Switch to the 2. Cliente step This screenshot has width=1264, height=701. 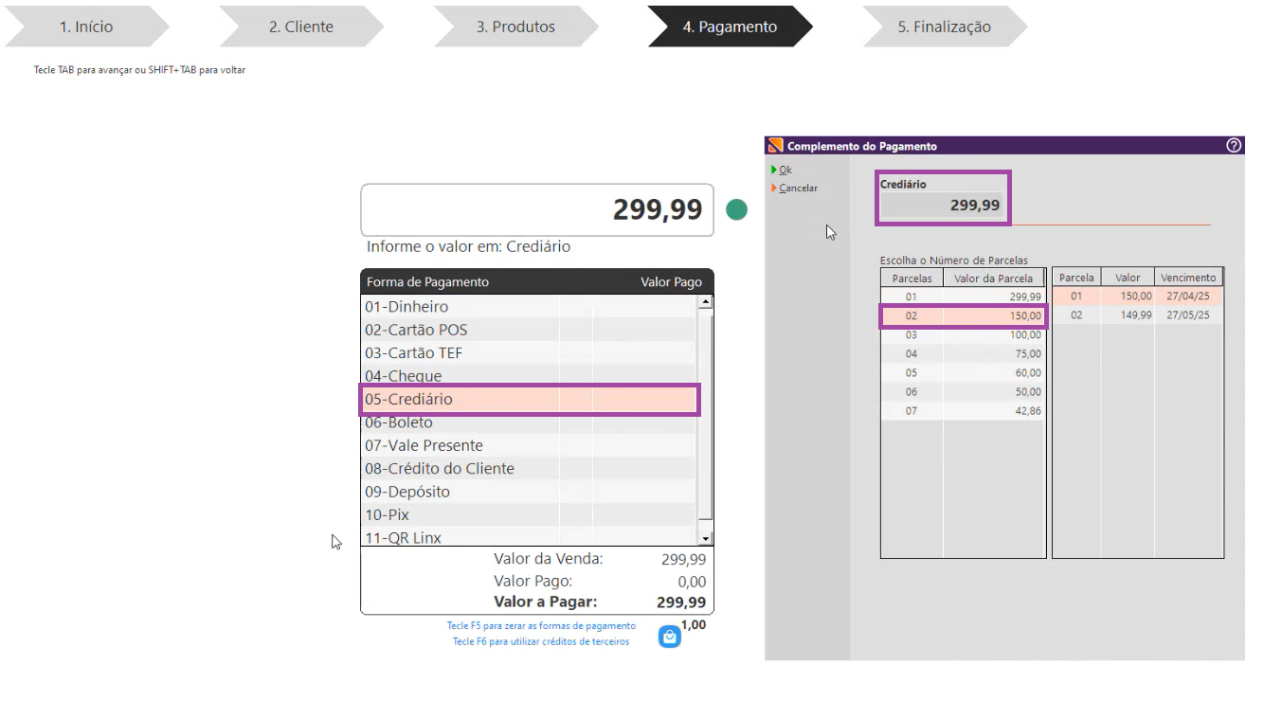tap(300, 27)
